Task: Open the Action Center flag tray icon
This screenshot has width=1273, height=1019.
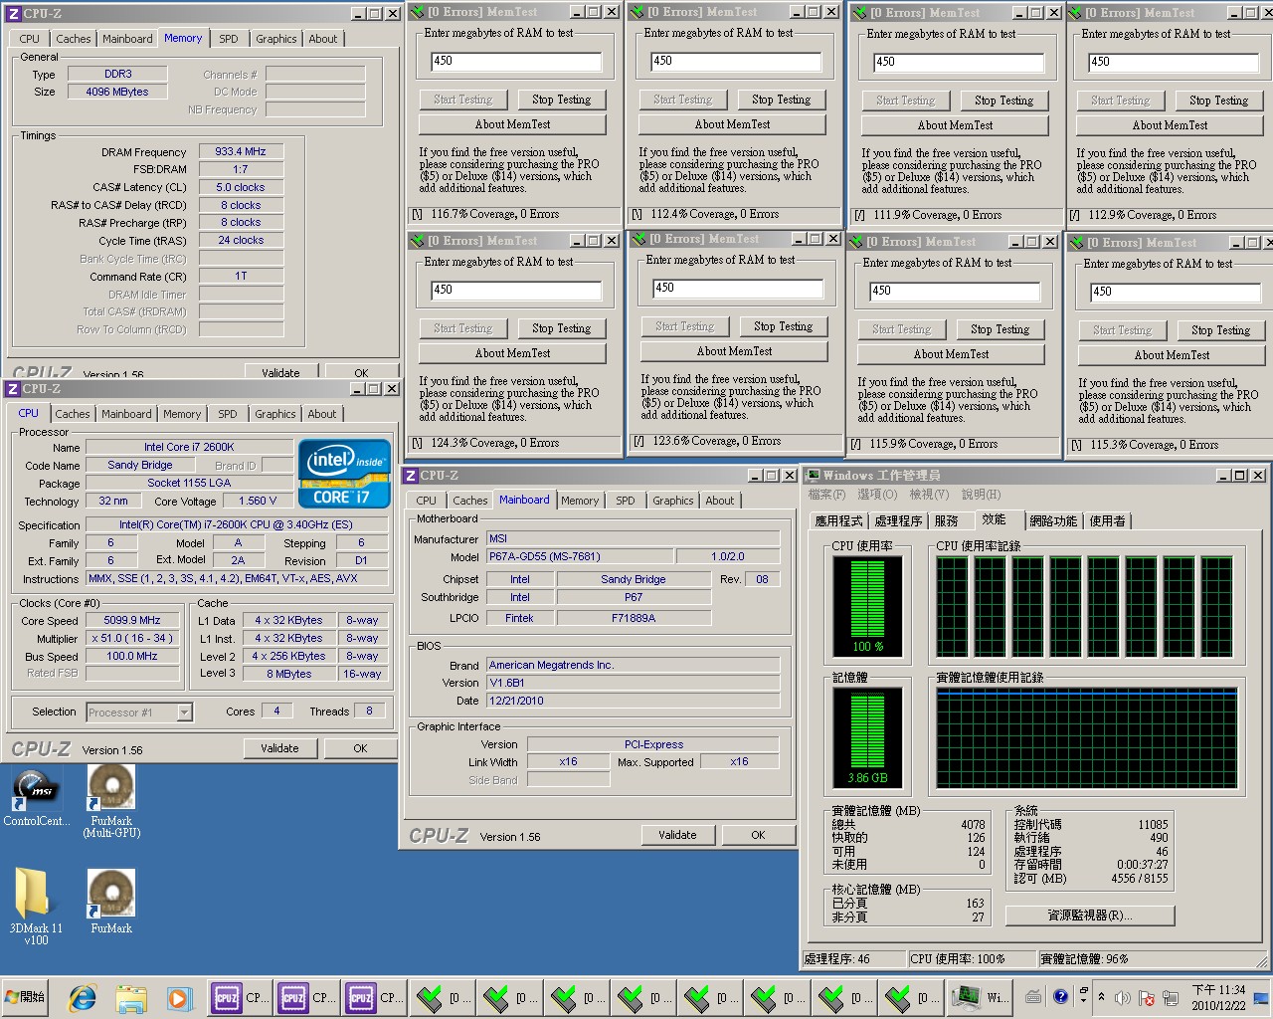Action: (1146, 997)
